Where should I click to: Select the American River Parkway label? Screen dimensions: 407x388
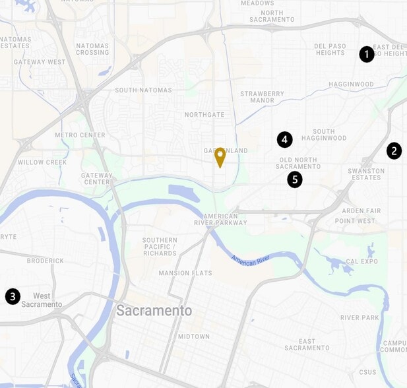pos(220,220)
